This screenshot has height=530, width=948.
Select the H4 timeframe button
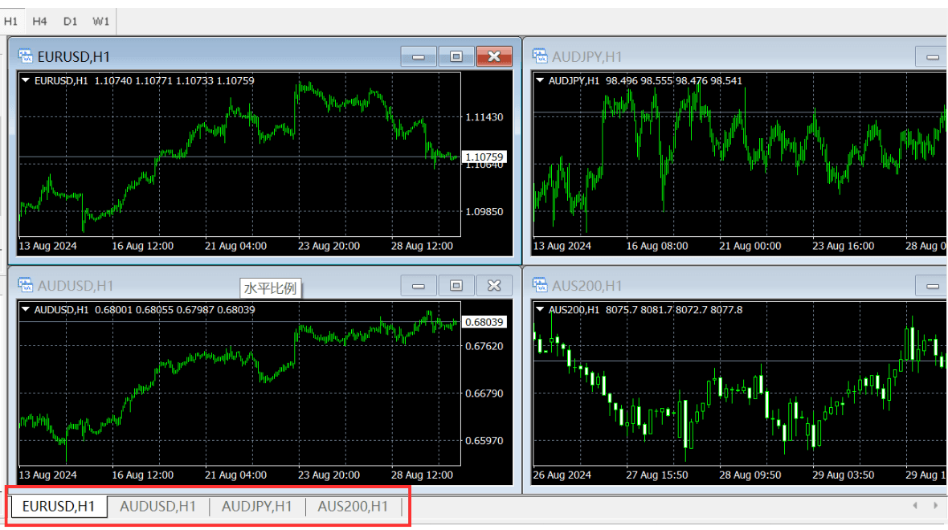[x=40, y=22]
